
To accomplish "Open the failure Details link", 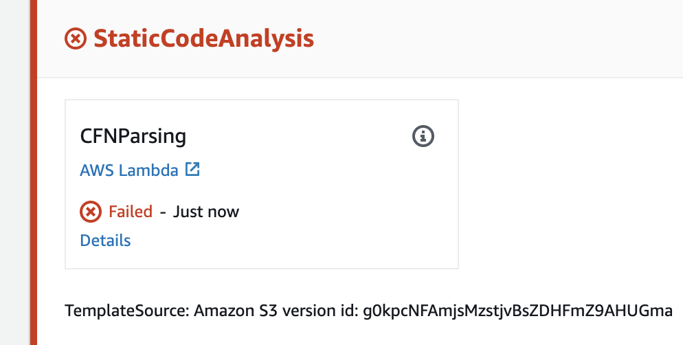I will [x=105, y=241].
